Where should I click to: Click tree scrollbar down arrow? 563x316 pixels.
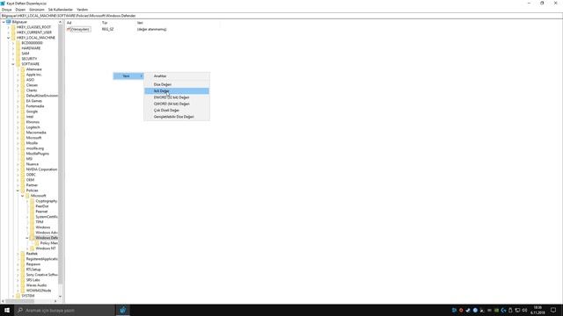click(60, 297)
